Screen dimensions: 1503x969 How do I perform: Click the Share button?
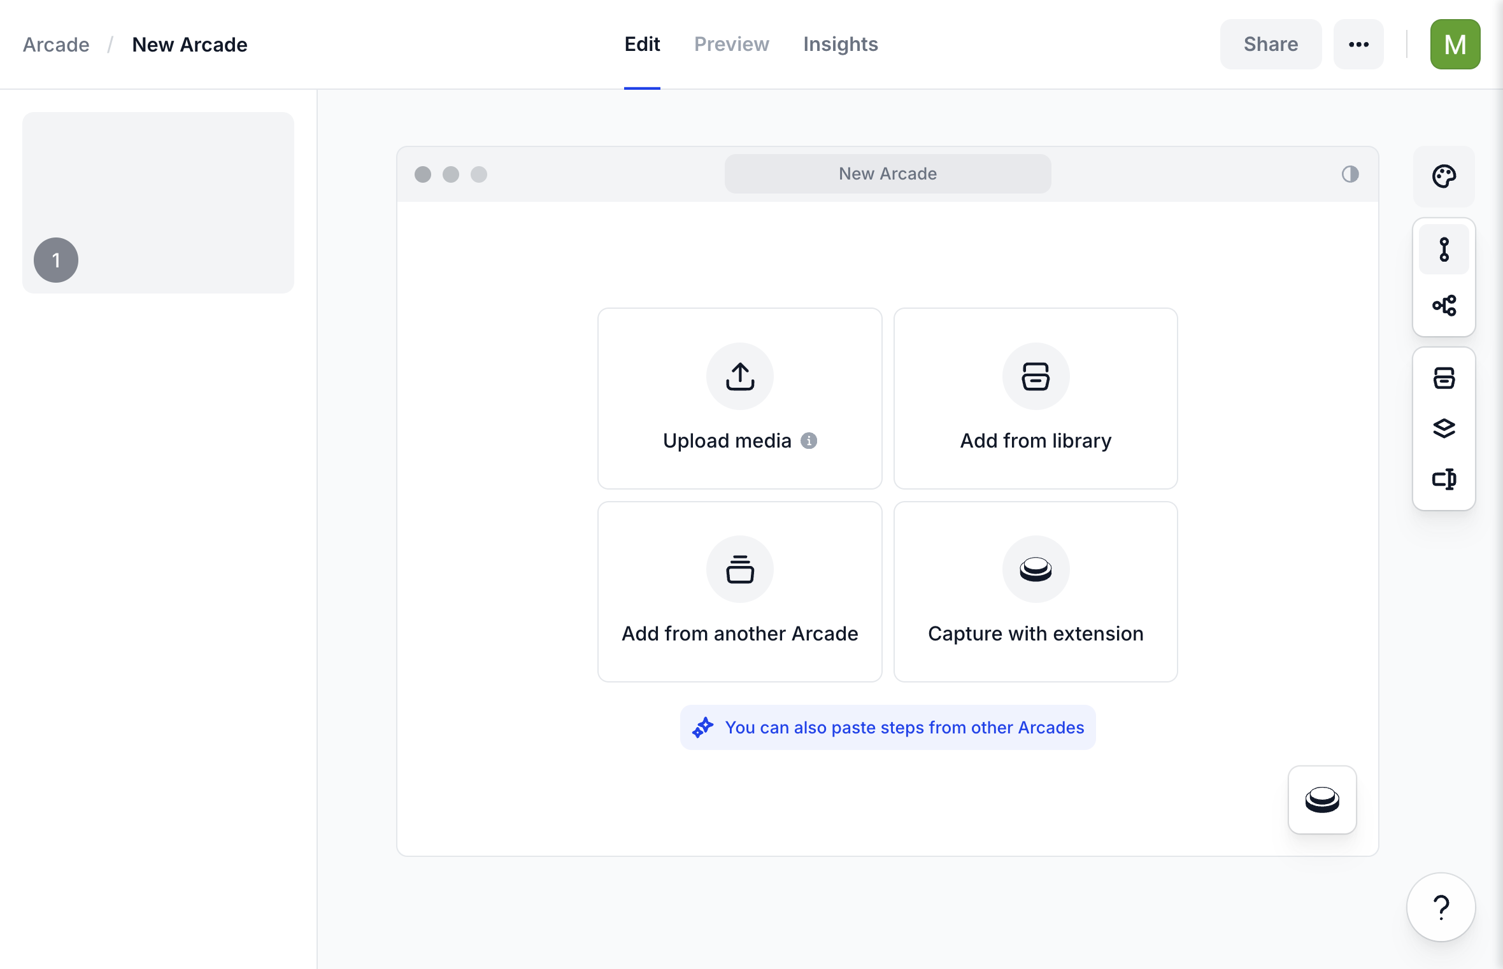pyautogui.click(x=1271, y=44)
